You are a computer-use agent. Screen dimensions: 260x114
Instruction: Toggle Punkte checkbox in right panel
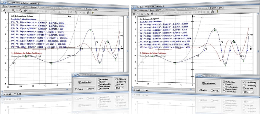coord(200,90)
